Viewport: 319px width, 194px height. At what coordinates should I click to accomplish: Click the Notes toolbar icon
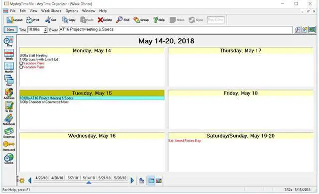[x=177, y=20]
